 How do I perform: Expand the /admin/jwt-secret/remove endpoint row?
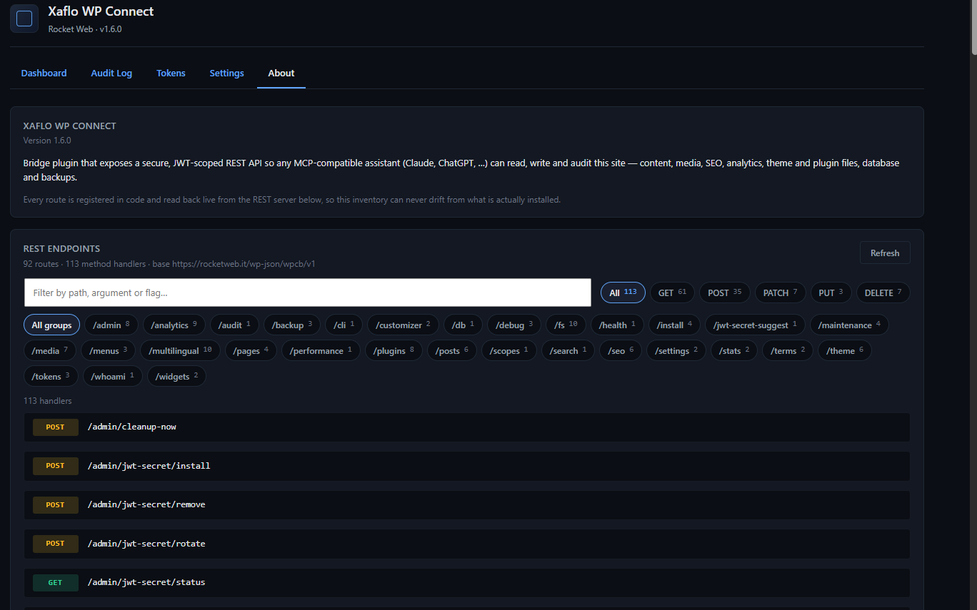pos(467,504)
